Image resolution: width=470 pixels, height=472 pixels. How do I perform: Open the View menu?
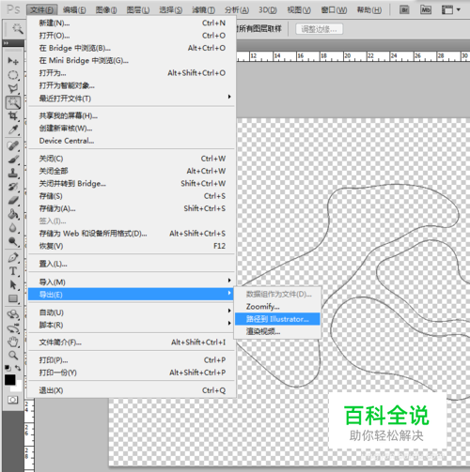[299, 10]
